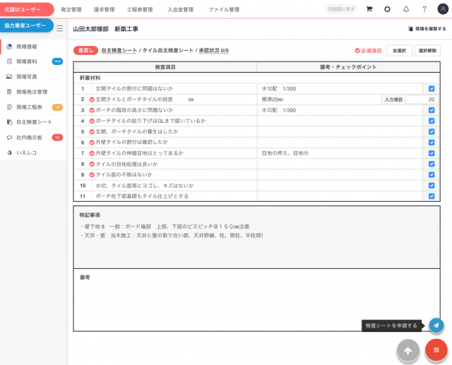
Task: Toggle the checkbox for inspection item 11
Action: [x=432, y=196]
